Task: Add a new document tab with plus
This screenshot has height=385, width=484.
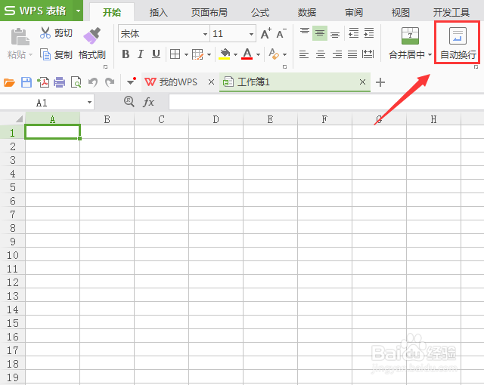Action: (380, 82)
